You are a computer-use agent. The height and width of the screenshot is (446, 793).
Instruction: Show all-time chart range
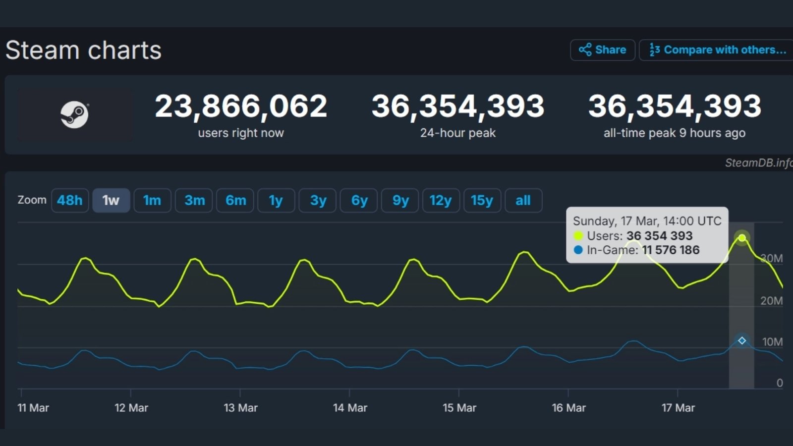pyautogui.click(x=523, y=200)
